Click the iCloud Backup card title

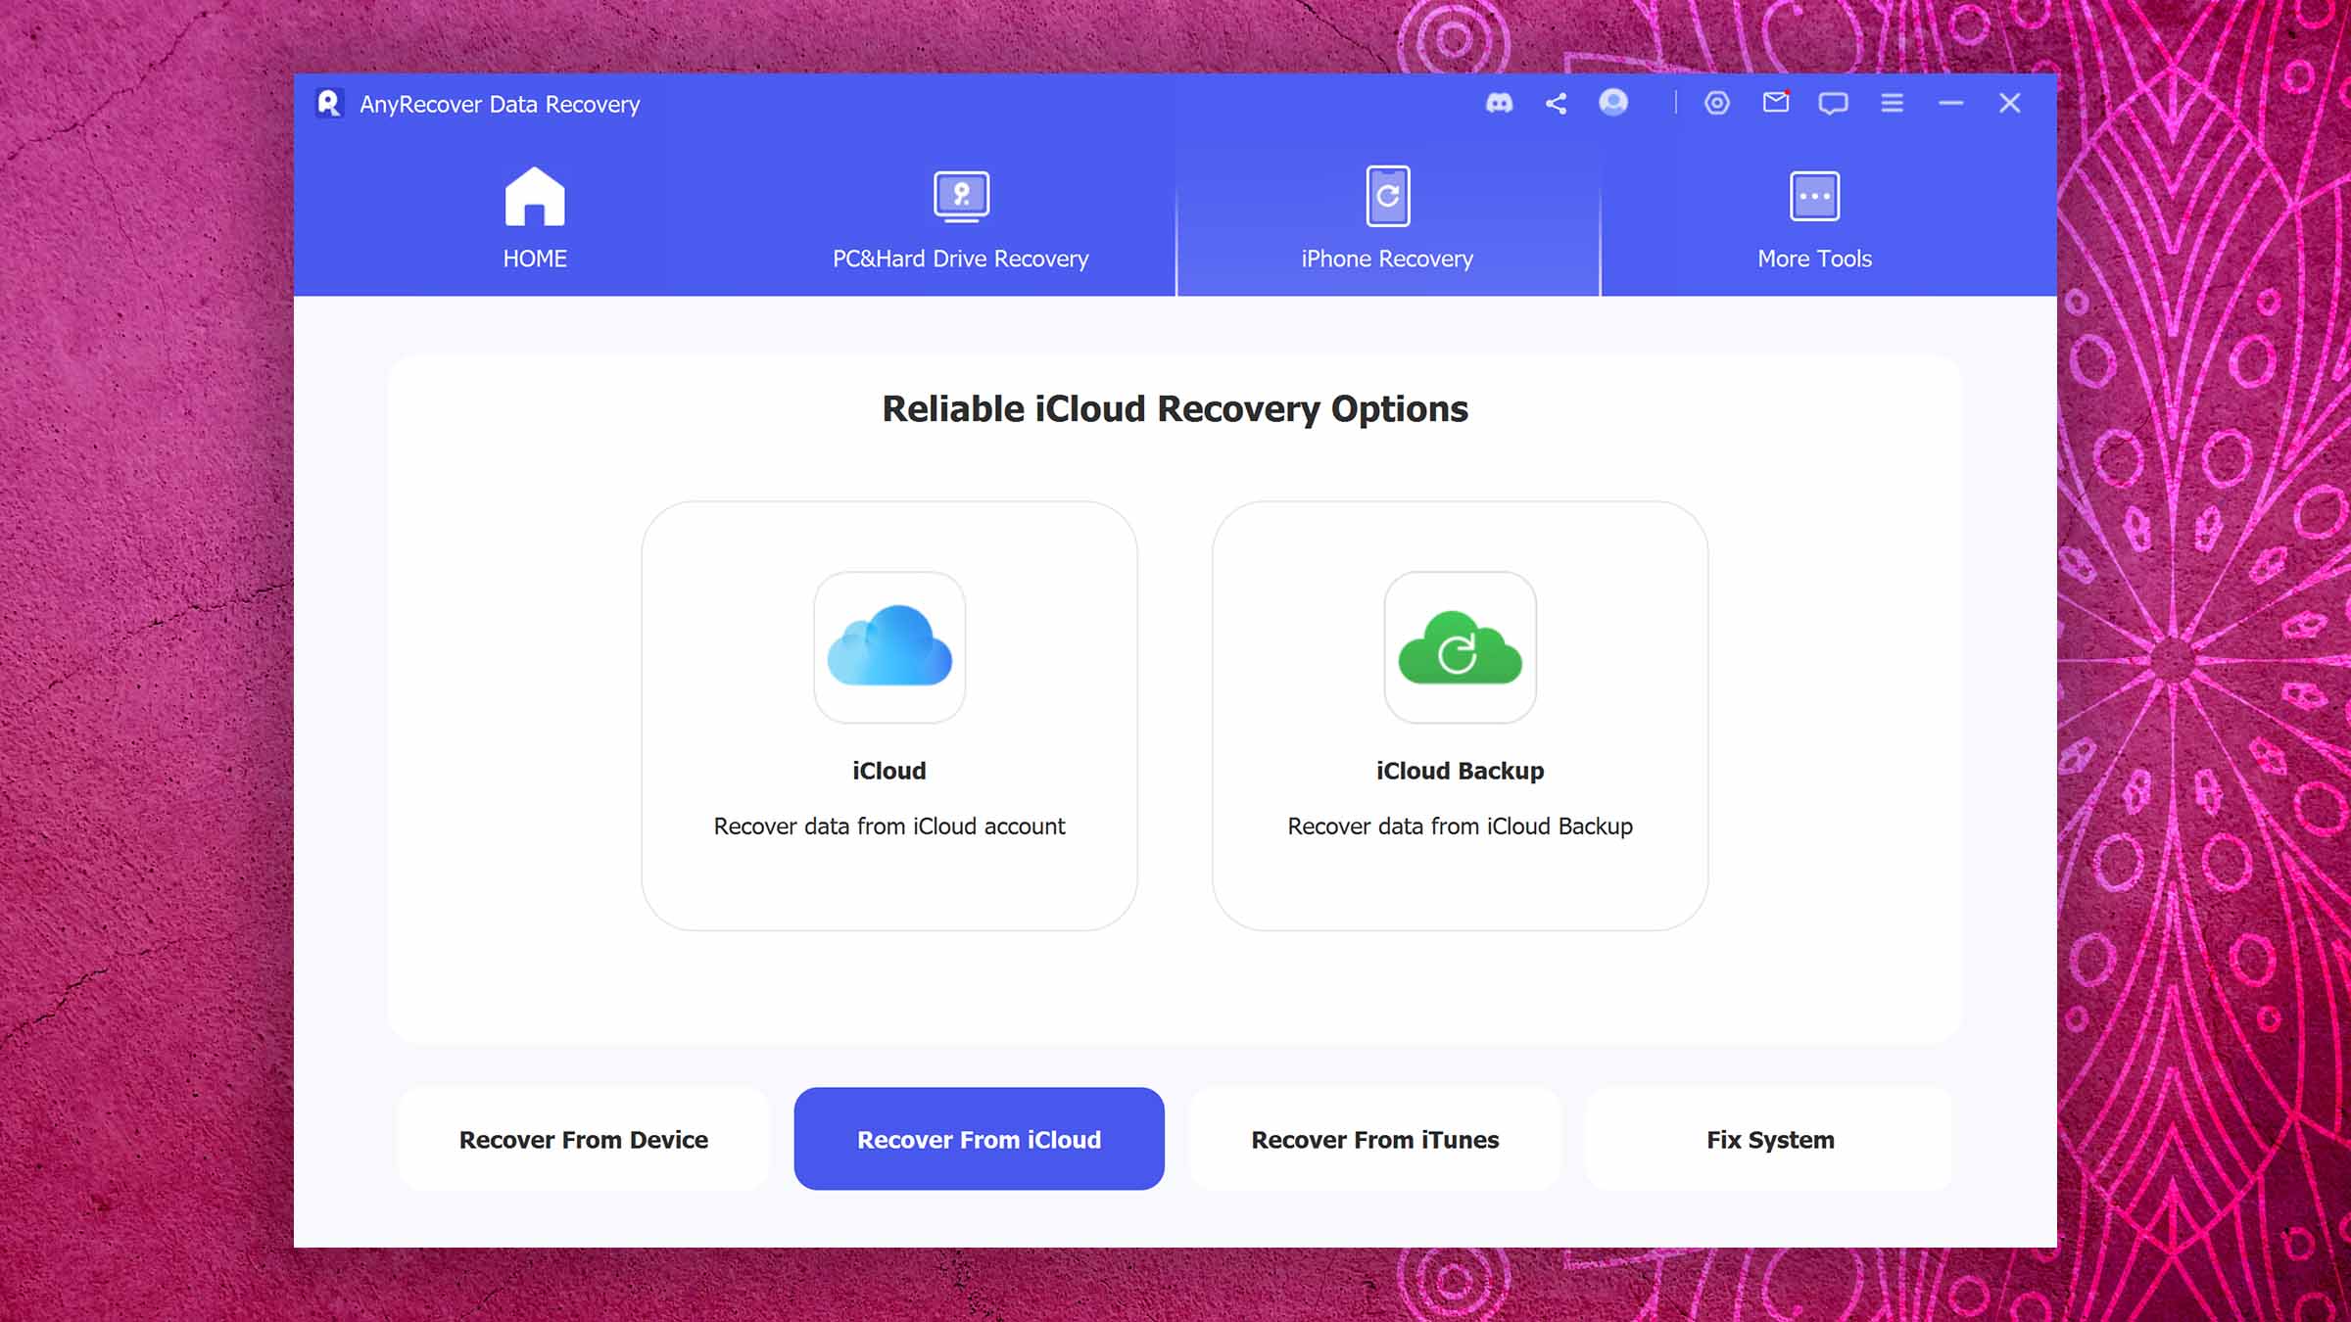pos(1460,771)
